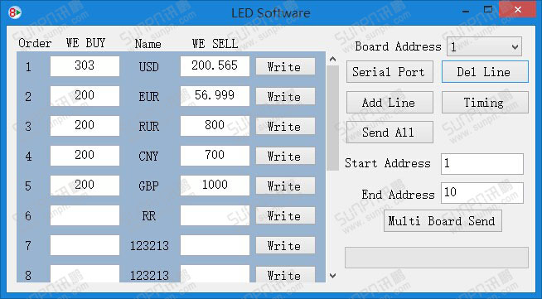Click the LED Software app icon in title bar
542x299 pixels.
15,12
